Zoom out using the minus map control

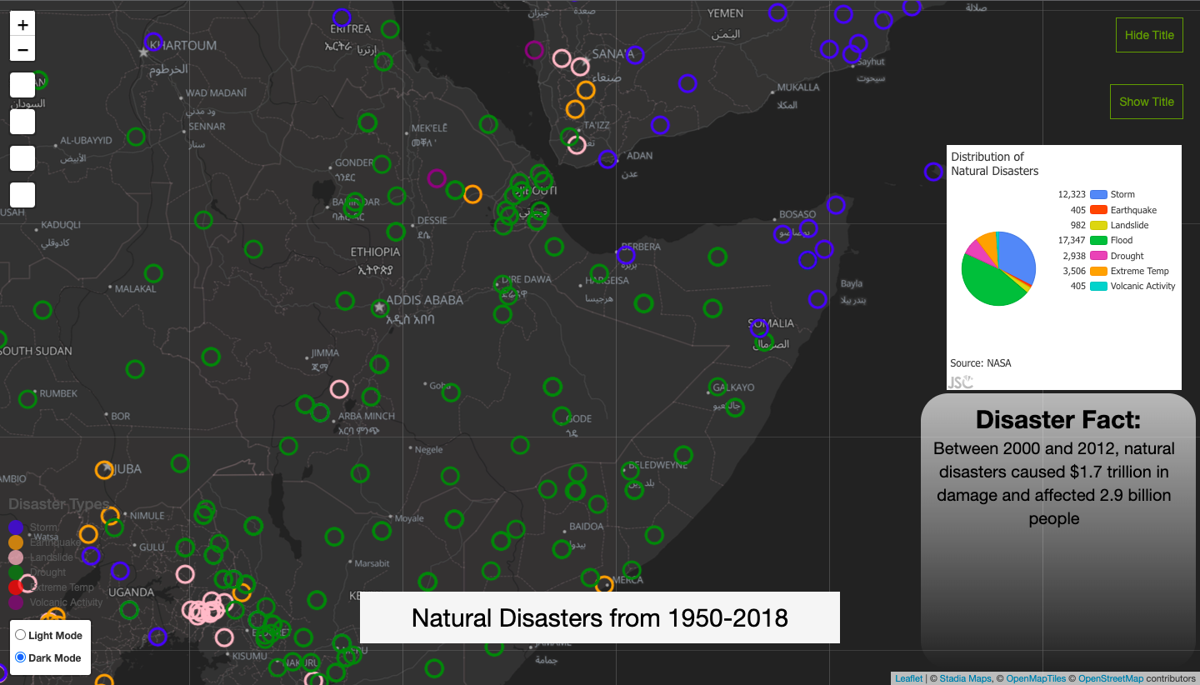point(22,49)
